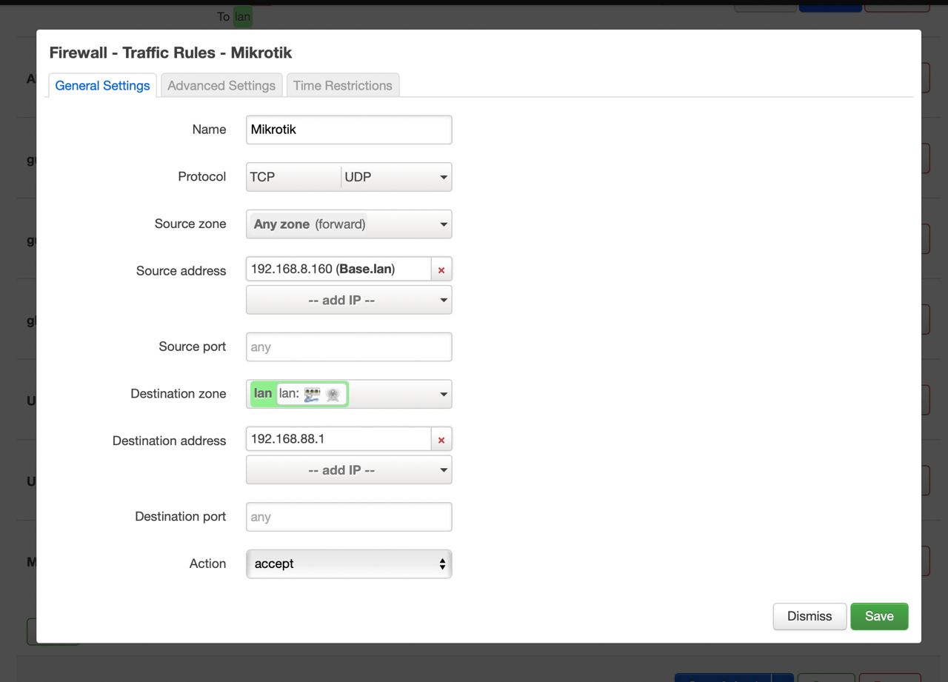
Task: Click the 'Destination port' field label
Action: 180,517
